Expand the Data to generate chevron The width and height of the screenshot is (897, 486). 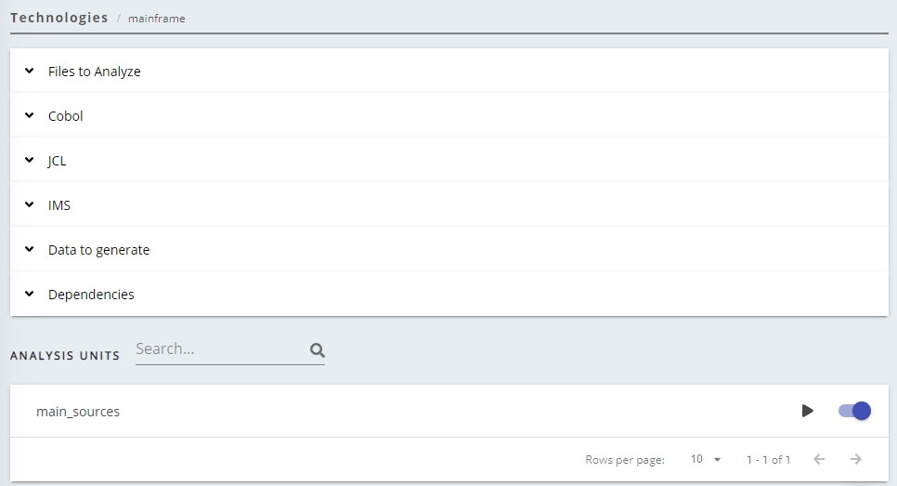(30, 249)
